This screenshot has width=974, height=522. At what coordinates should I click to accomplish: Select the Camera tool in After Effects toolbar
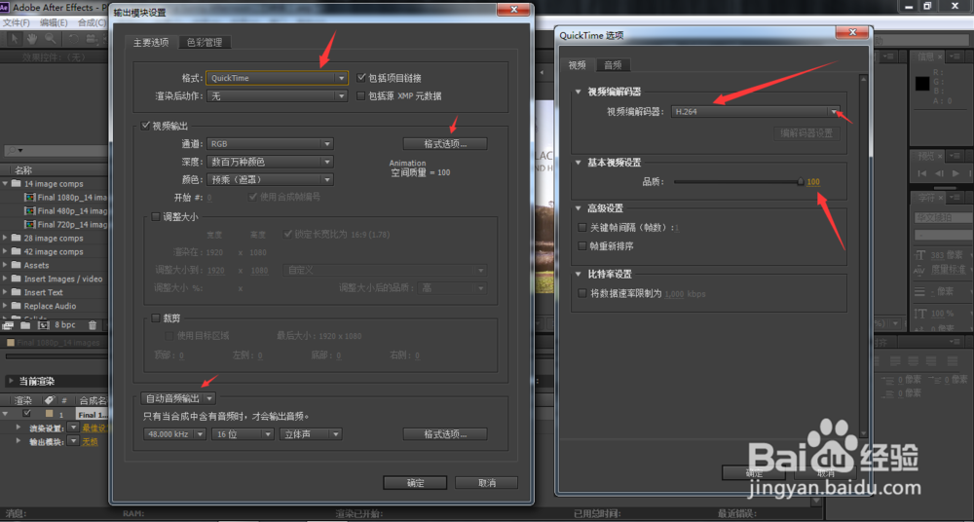[91, 39]
